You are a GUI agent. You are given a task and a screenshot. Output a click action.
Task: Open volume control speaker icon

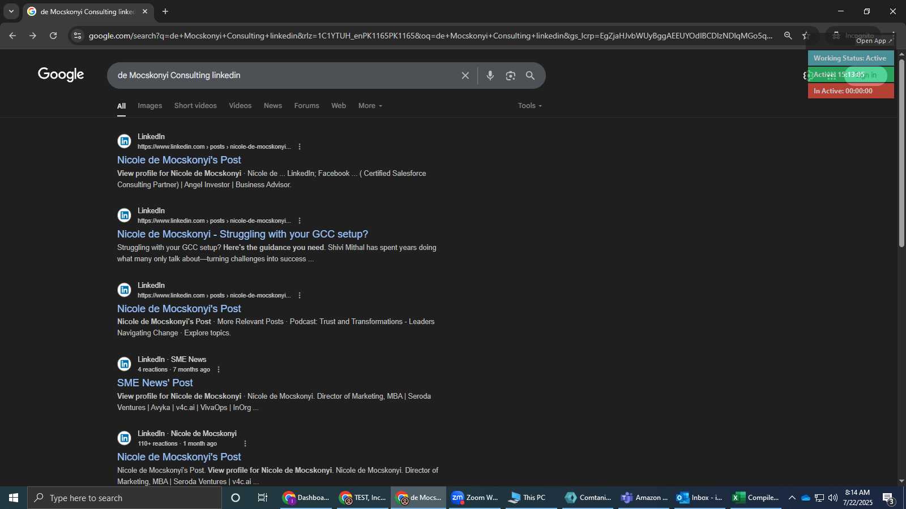(832, 498)
